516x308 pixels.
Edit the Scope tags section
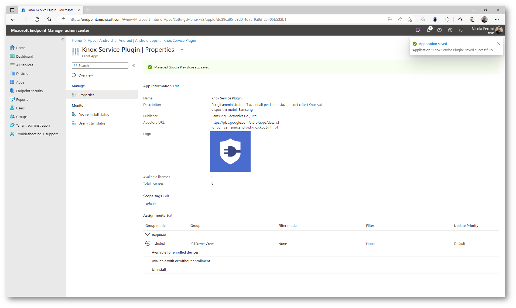(166, 196)
